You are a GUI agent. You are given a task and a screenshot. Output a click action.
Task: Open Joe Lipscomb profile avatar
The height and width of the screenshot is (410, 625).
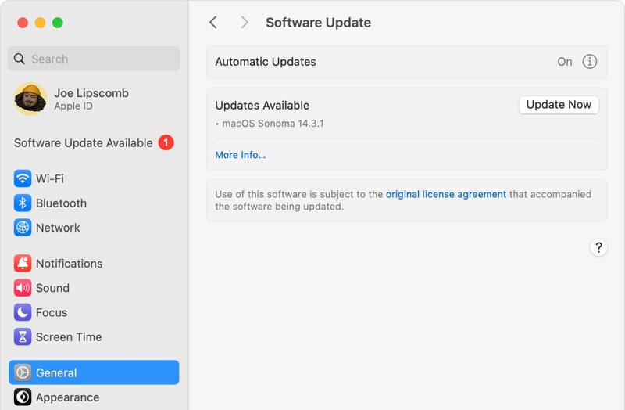point(30,99)
